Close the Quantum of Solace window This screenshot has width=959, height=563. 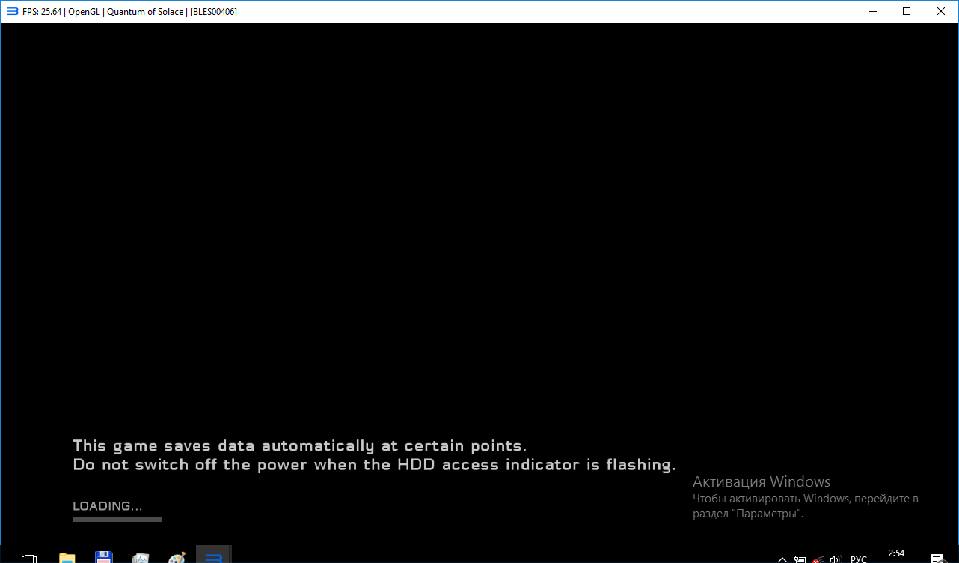[x=941, y=11]
